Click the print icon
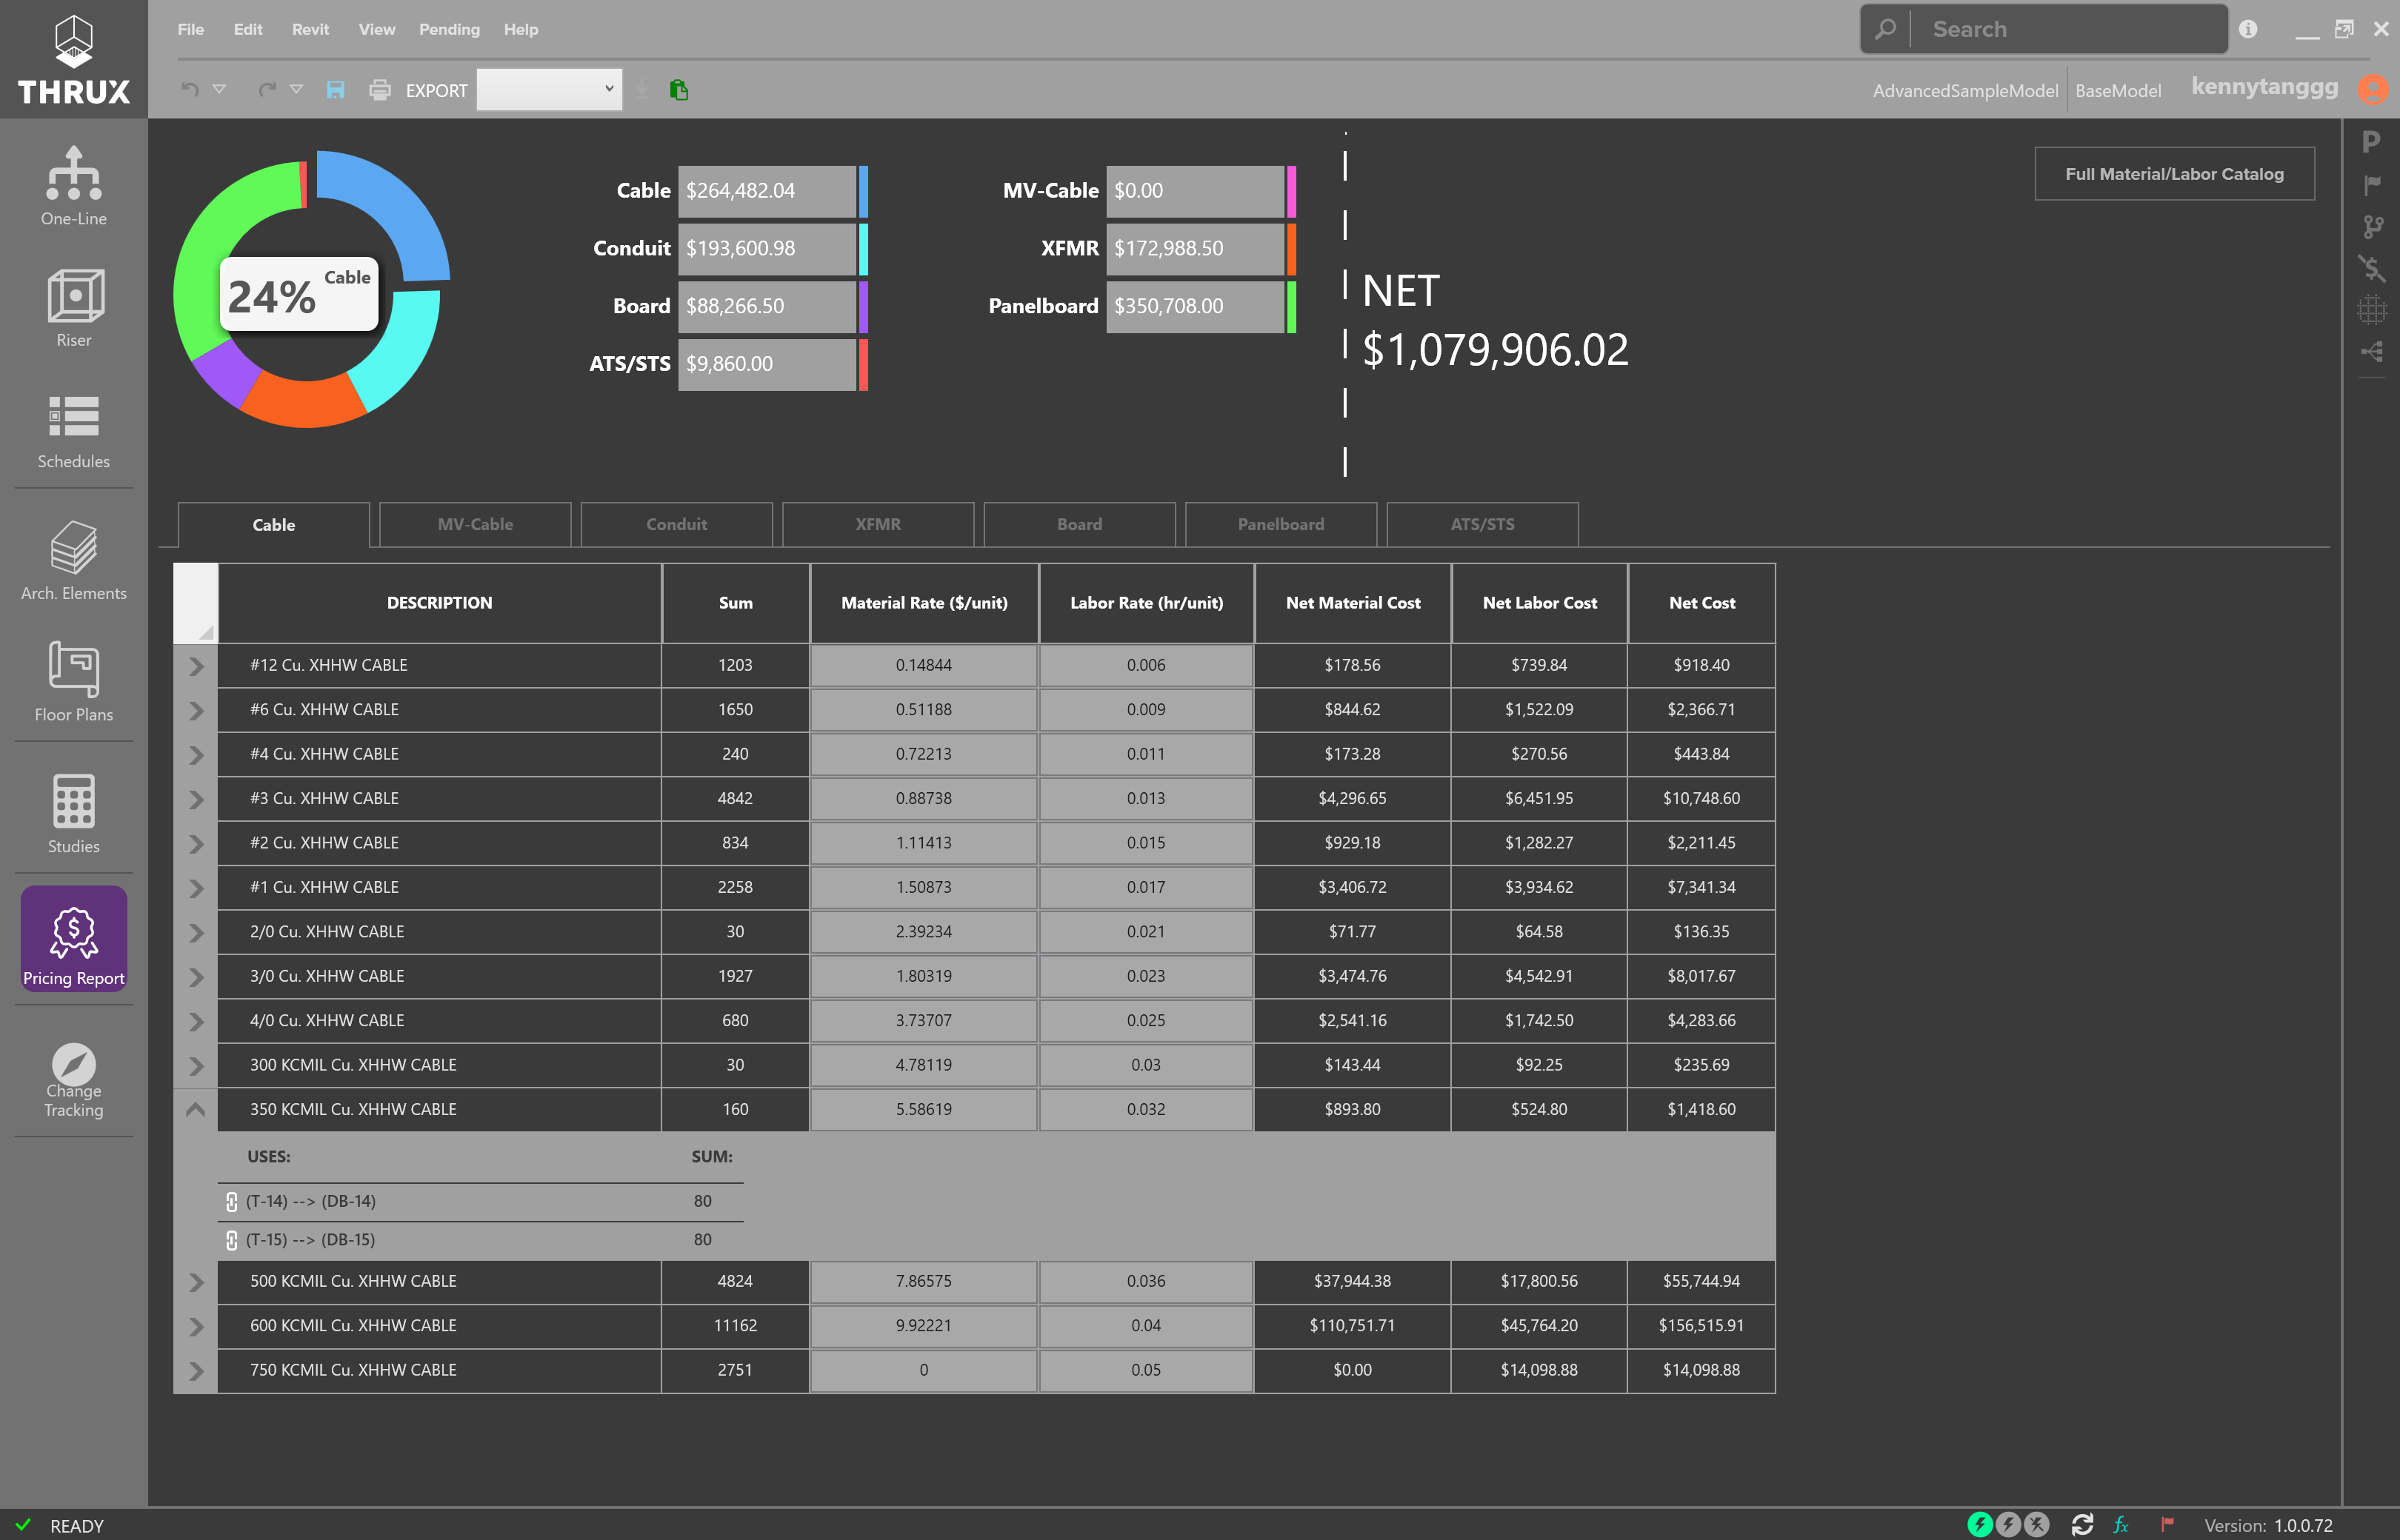Viewport: 2400px width, 1540px height. (x=379, y=90)
